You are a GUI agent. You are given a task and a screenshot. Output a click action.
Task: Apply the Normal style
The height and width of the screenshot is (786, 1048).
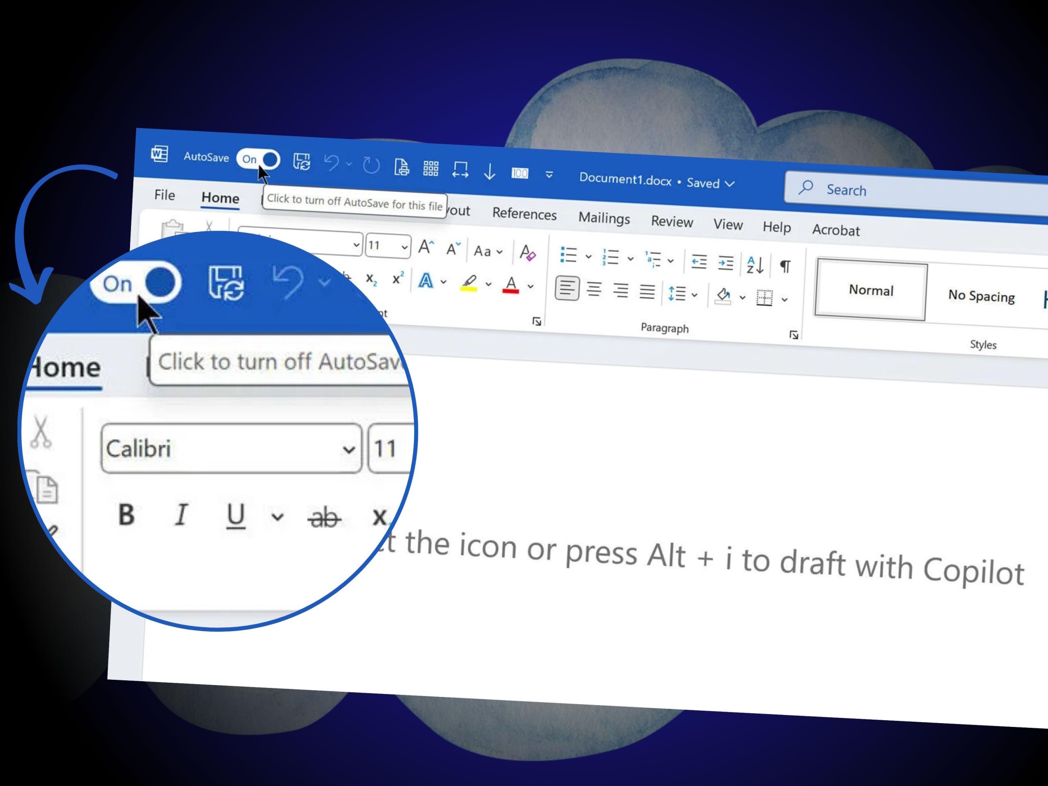tap(870, 290)
